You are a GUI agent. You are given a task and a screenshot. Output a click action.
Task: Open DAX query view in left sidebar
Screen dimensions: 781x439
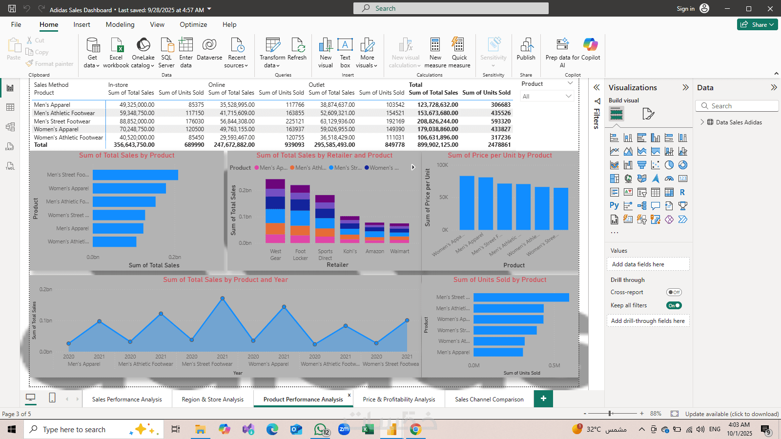[x=10, y=146]
